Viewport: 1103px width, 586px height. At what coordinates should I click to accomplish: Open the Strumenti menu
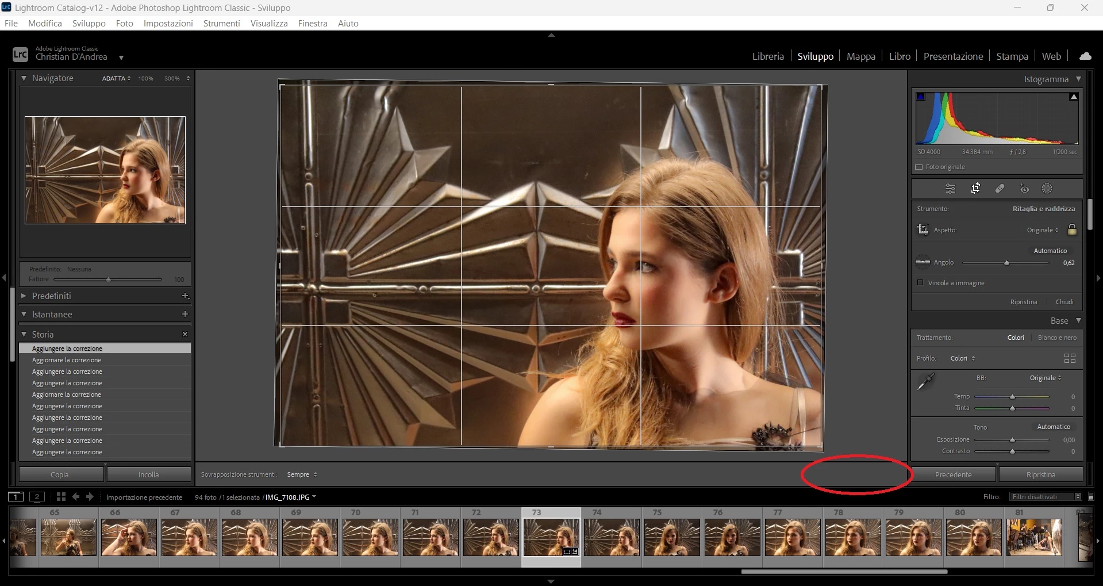tap(222, 24)
